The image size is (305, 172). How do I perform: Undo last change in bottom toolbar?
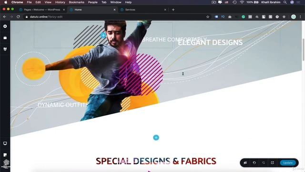(254, 162)
